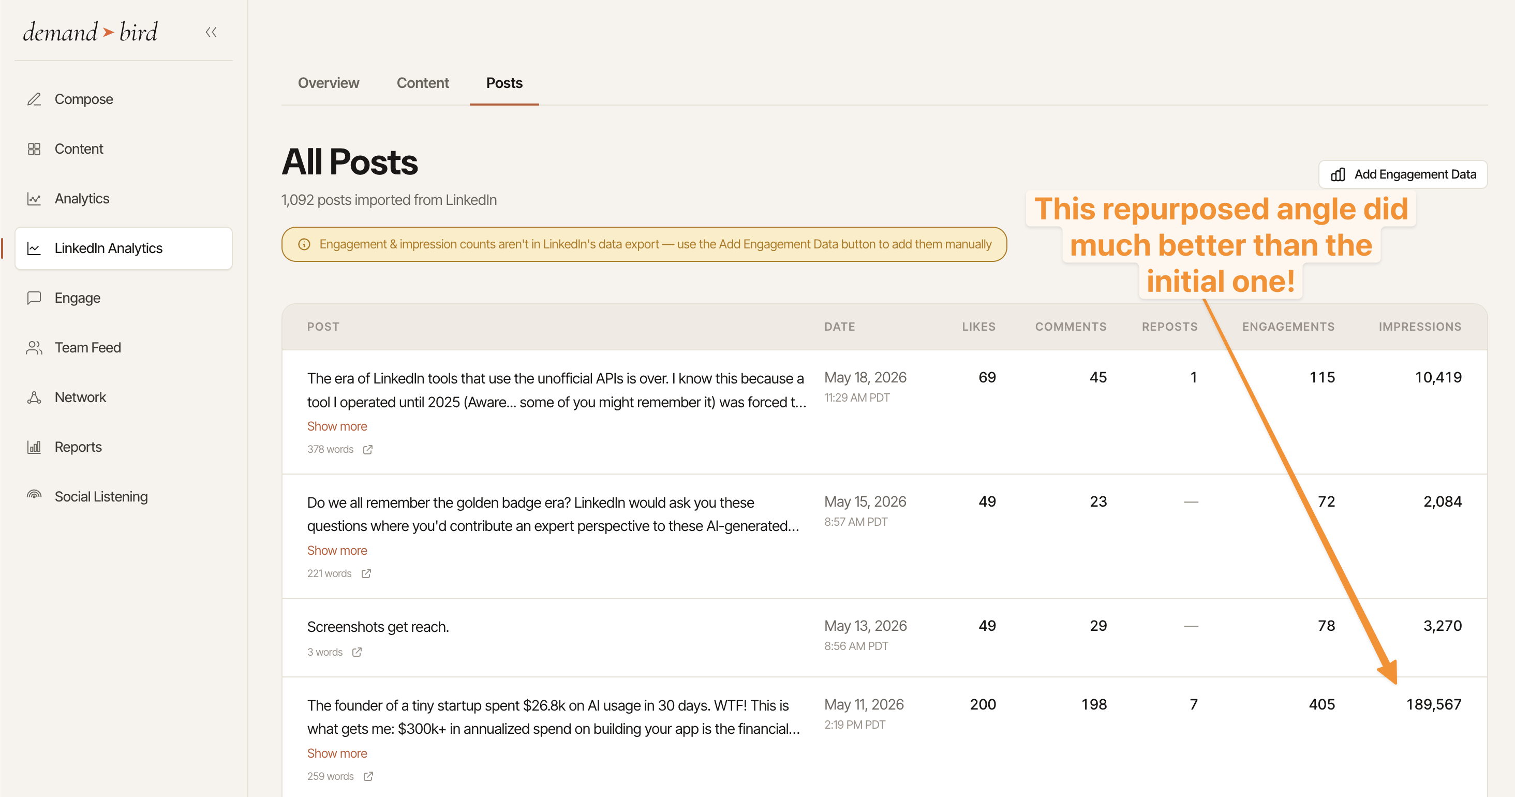1515x797 pixels.
Task: Sort by the IMPRESSIONS column header
Action: point(1420,327)
